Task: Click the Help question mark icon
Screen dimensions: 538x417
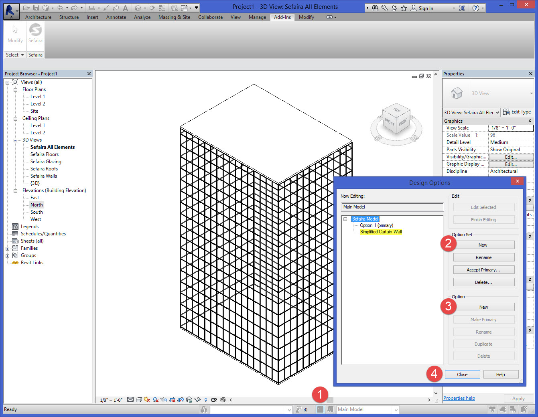Action: (x=475, y=8)
